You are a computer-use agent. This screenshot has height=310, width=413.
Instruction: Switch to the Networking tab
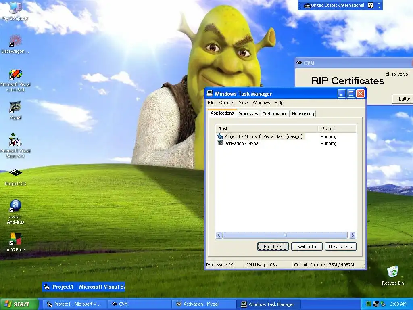tap(303, 114)
